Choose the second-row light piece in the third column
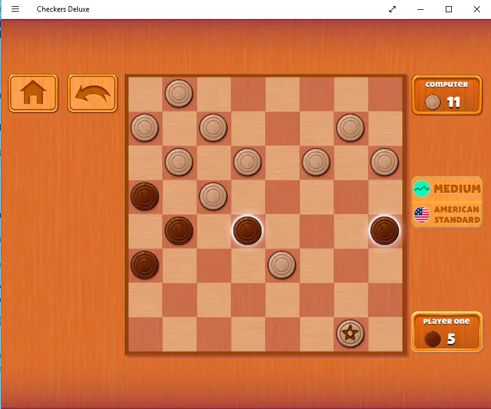 (213, 128)
